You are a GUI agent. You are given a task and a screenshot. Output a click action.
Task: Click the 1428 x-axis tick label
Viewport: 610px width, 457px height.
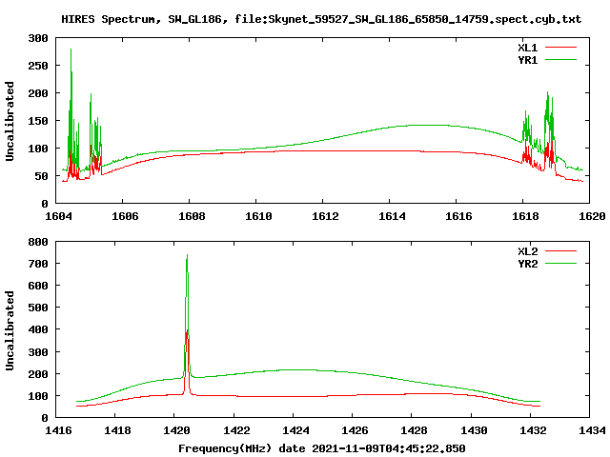click(x=414, y=430)
